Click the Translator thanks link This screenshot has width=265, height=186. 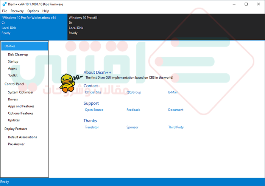[x=92, y=127]
